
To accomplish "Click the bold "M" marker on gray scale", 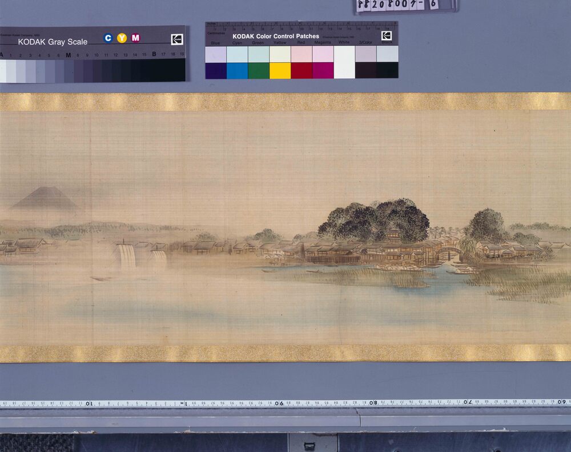I will coord(69,55).
